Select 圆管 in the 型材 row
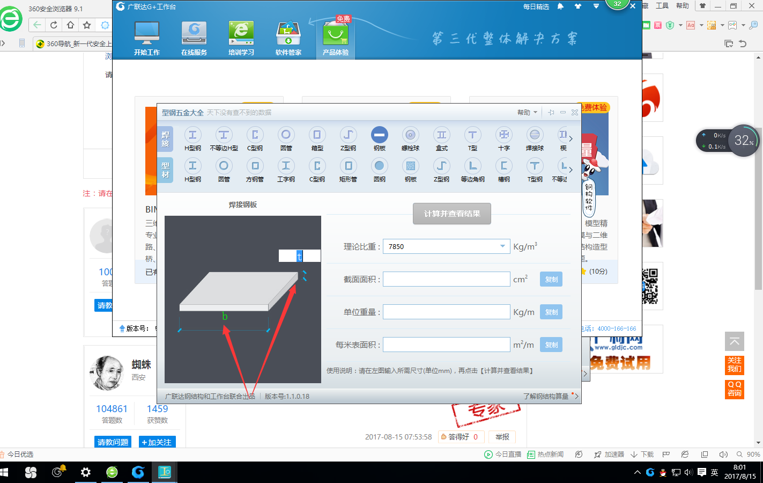 point(224,170)
